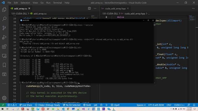Click 131-CUDA-DLL breadcrumb in left editor

tap(19, 14)
